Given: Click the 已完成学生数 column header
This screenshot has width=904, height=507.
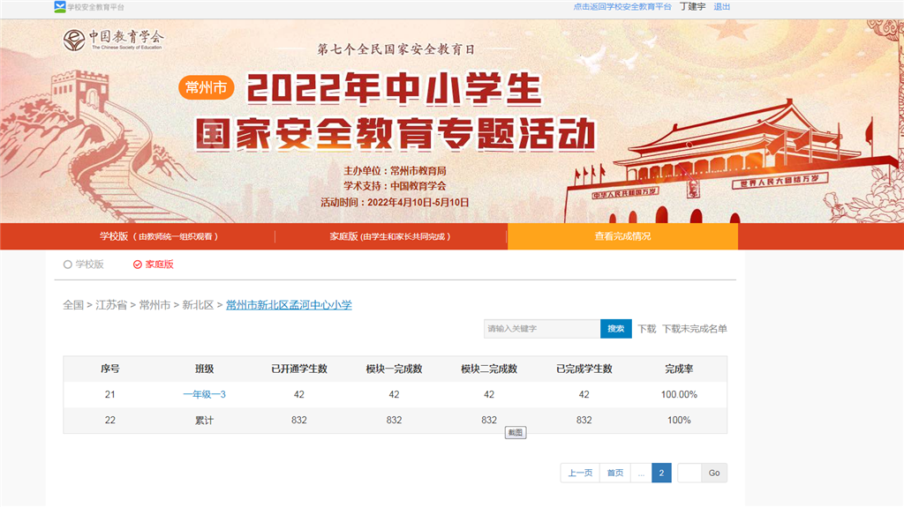Looking at the screenshot, I should pos(584,369).
